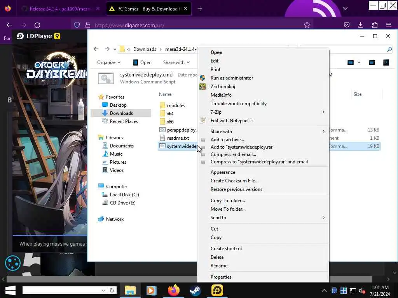Click the Explorer help icon
Viewport: 398px width, 298px height.
click(386, 62)
